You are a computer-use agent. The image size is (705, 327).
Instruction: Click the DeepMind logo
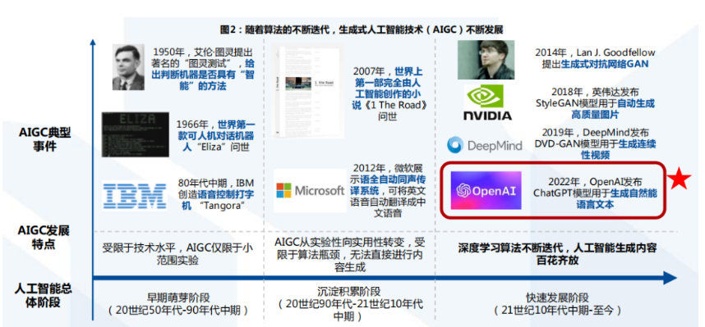point(484,145)
